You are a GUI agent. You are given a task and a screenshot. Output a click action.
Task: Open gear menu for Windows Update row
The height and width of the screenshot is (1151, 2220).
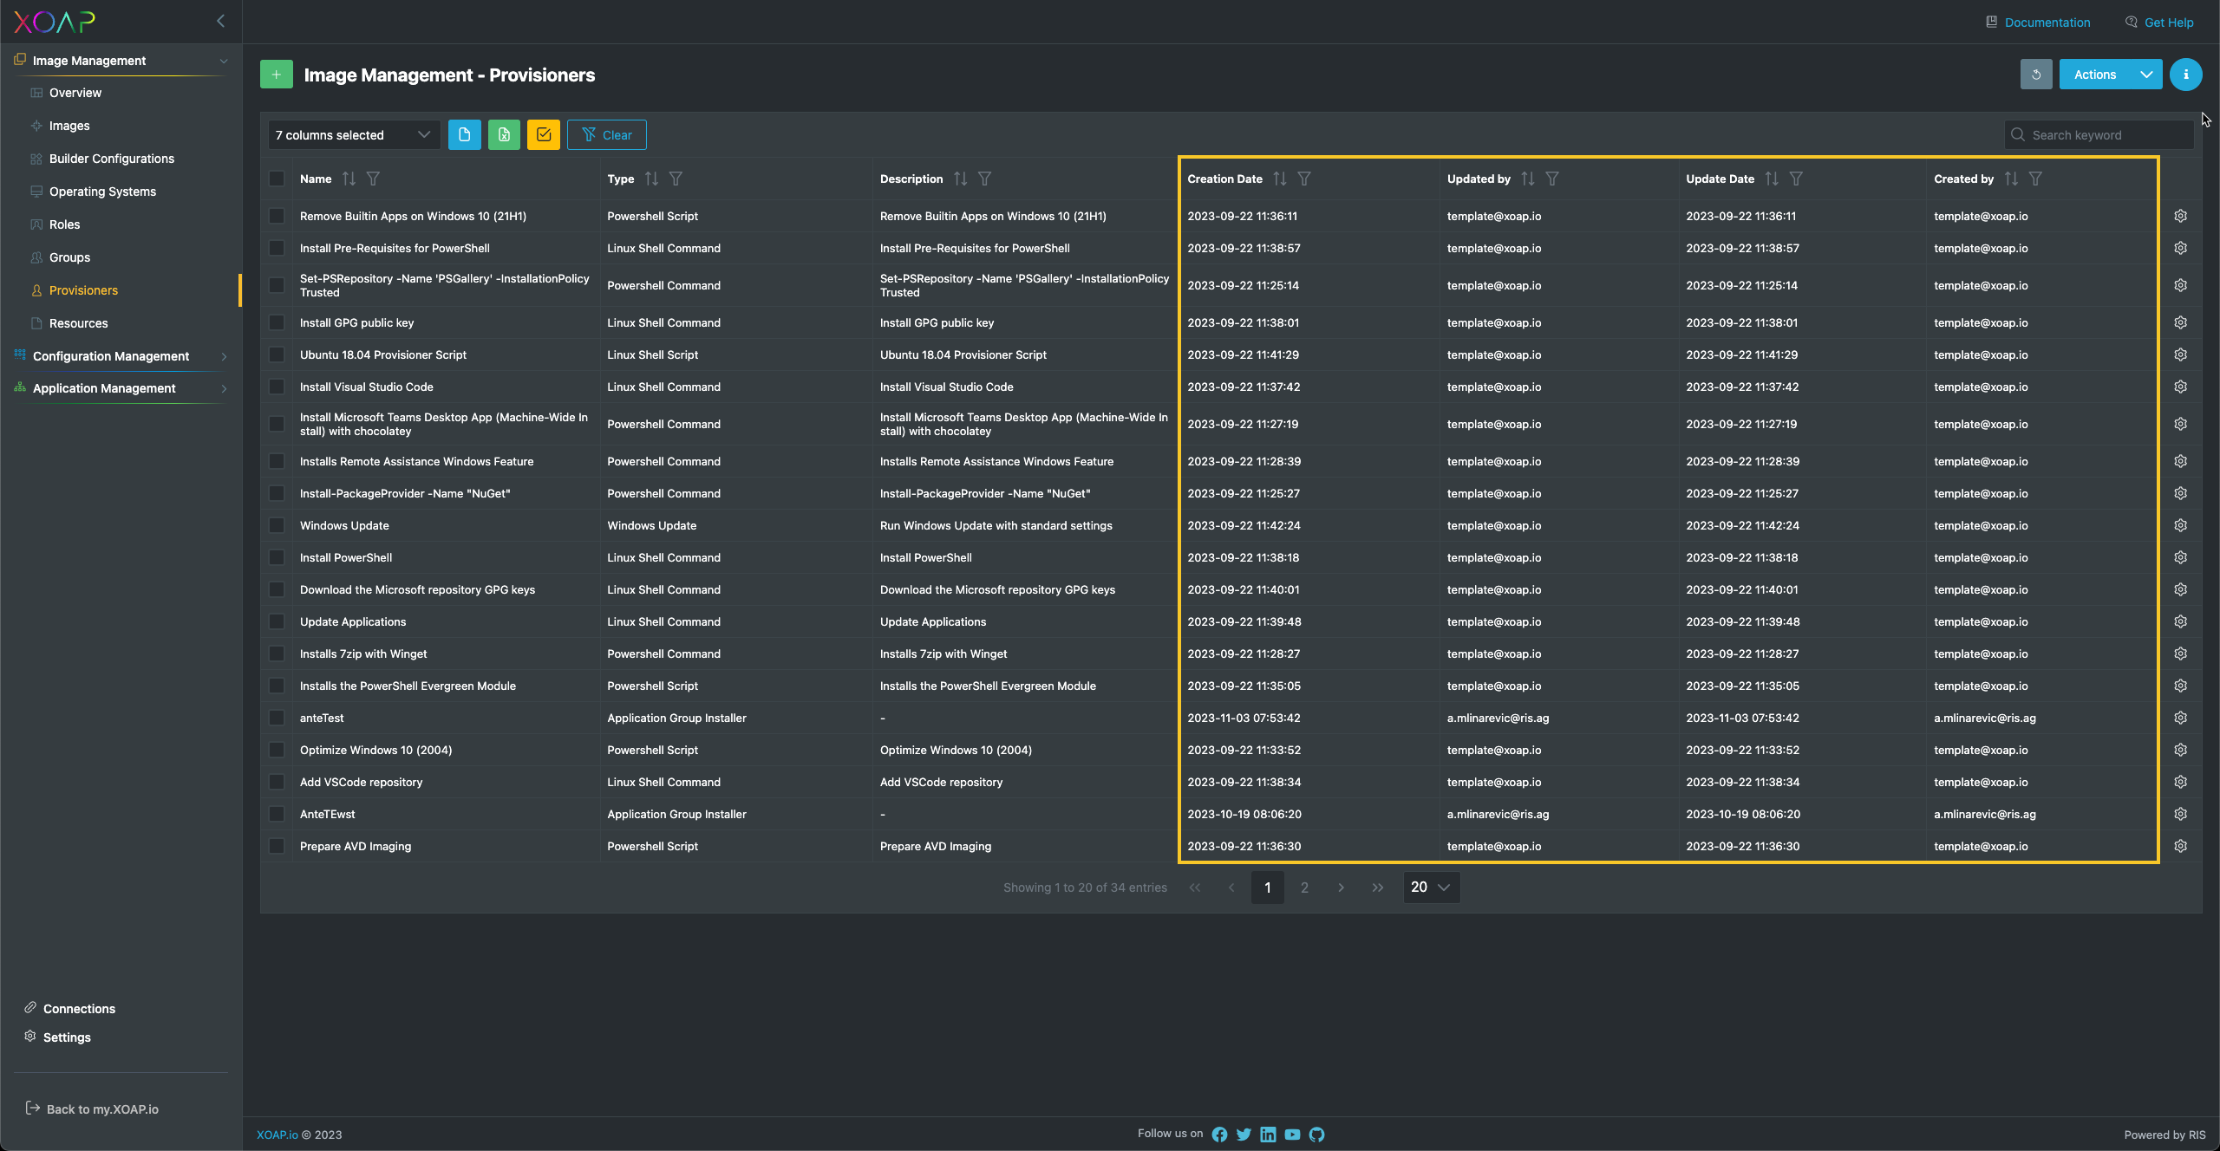tap(2180, 525)
